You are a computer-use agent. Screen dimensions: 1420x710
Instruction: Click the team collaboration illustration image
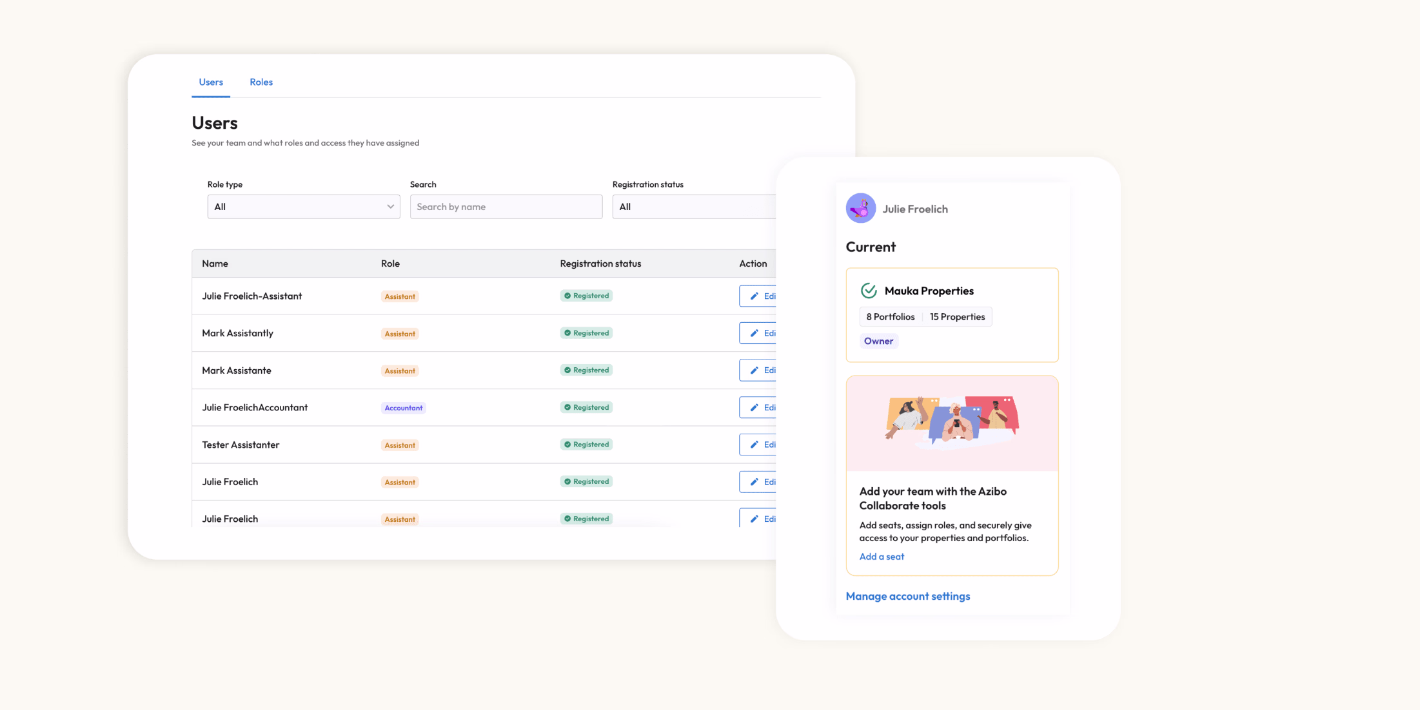point(952,423)
